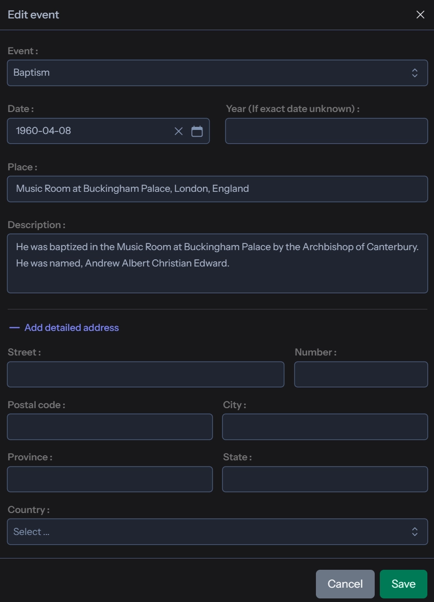The height and width of the screenshot is (602, 434).
Task: Close the Edit event dialog
Action: [x=420, y=15]
